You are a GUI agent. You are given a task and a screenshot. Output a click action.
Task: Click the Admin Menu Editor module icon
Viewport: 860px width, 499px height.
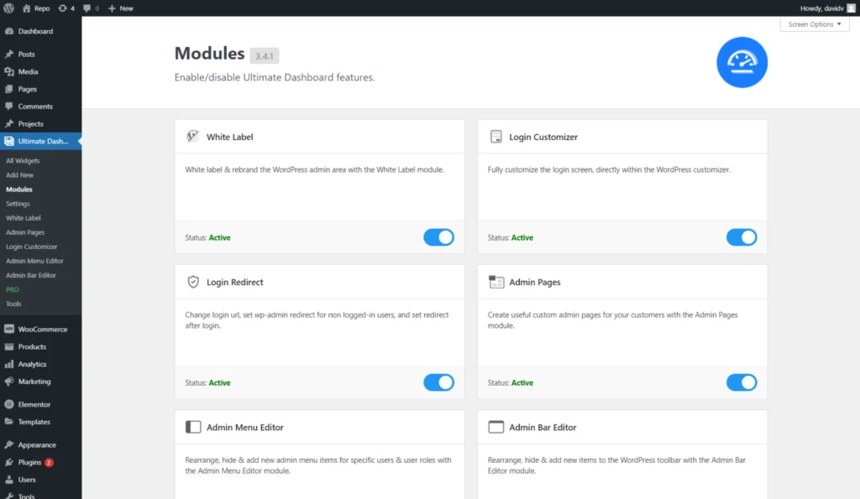[192, 427]
